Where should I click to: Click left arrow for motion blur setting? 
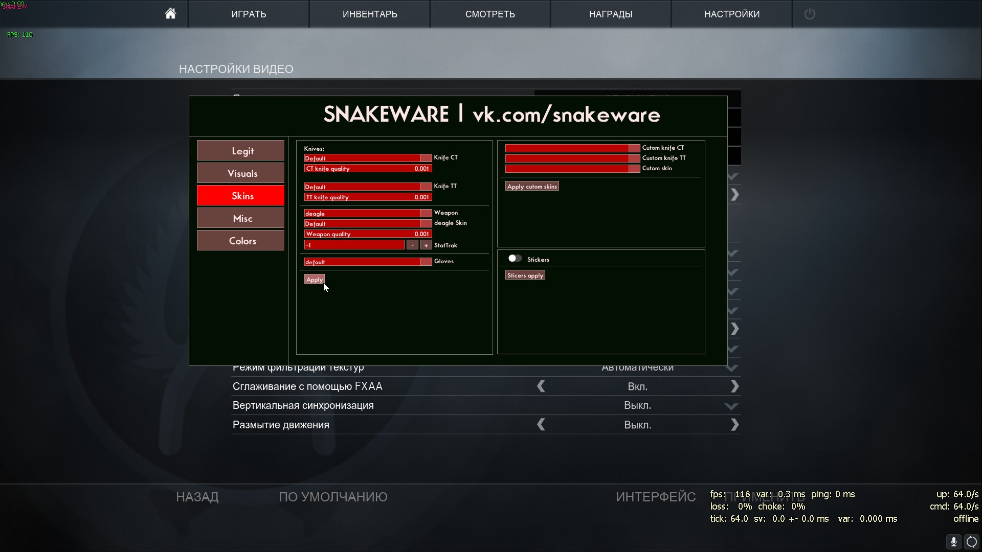pyautogui.click(x=541, y=425)
